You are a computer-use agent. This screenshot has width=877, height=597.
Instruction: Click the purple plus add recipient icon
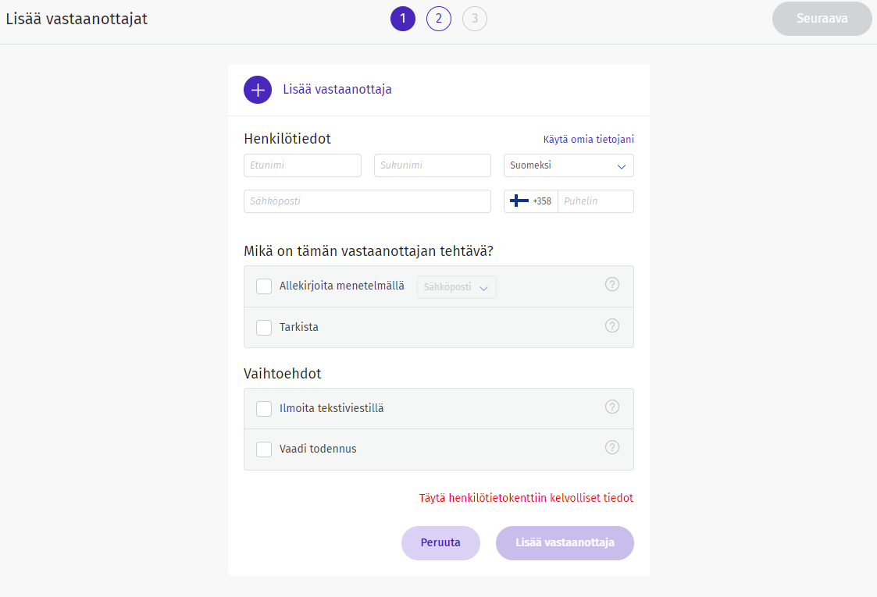click(x=258, y=90)
